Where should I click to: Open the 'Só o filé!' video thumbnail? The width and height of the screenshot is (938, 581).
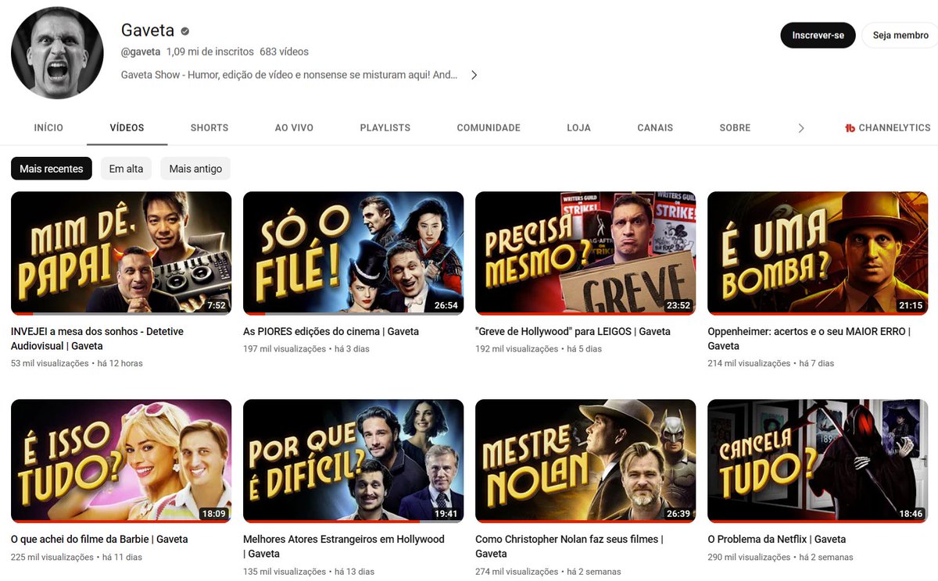(x=353, y=253)
